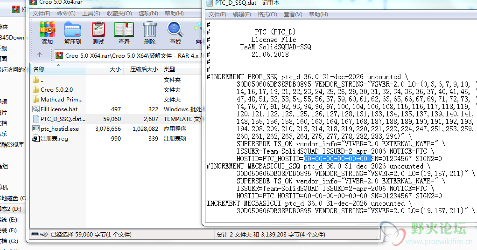
Task: Sort by 大小 column header
Action: click(105, 69)
